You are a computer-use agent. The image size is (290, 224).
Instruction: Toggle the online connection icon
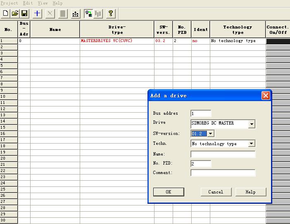(88, 14)
